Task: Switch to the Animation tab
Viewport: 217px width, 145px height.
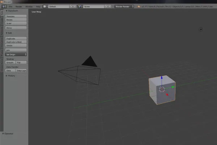Action: pyautogui.click(x=2, y=42)
